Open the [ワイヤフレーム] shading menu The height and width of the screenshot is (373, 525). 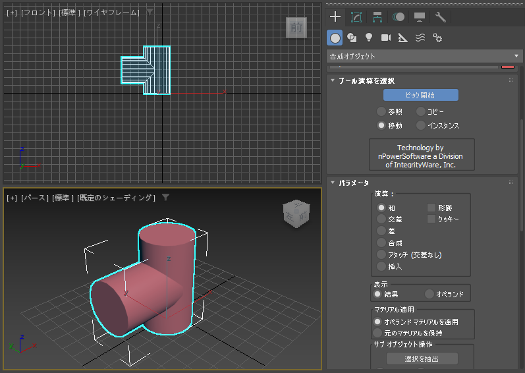point(111,13)
